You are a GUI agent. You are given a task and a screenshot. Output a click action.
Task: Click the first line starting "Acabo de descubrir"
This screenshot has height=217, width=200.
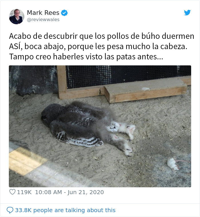[x=101, y=36]
